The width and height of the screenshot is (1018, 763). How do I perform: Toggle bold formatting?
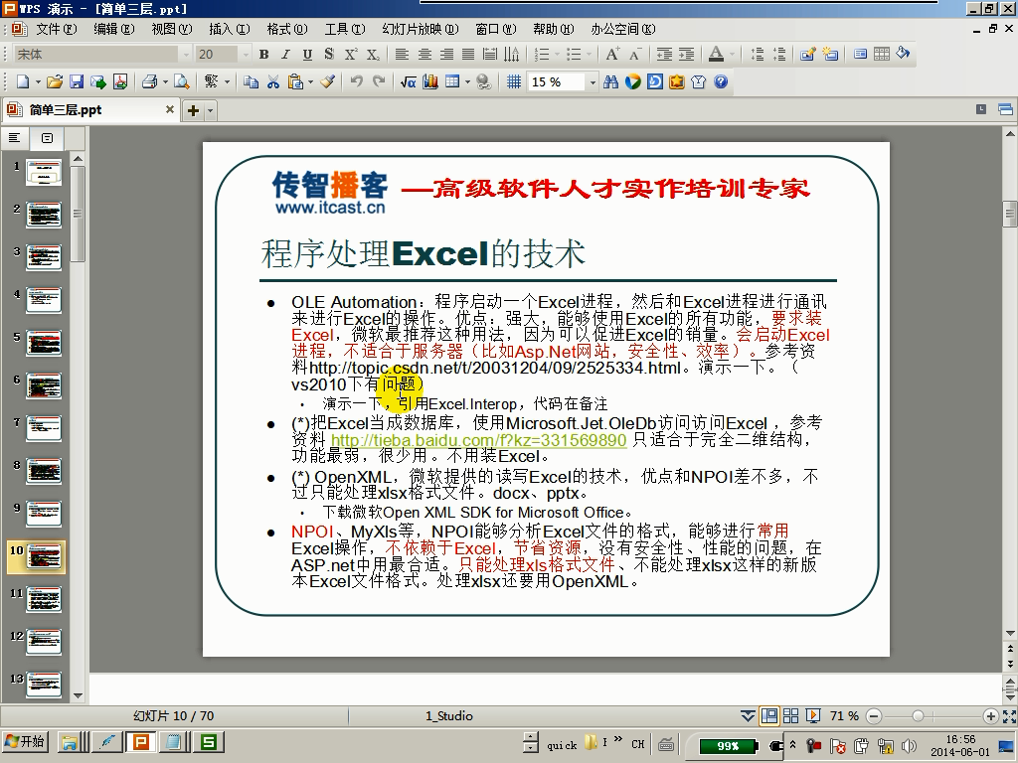tap(264, 55)
